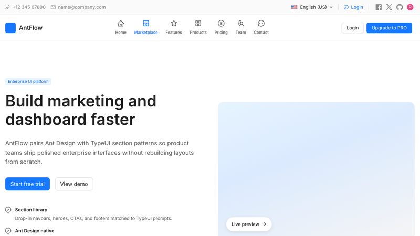Open the Contact menu item
The width and height of the screenshot is (420, 236).
coord(261,28)
